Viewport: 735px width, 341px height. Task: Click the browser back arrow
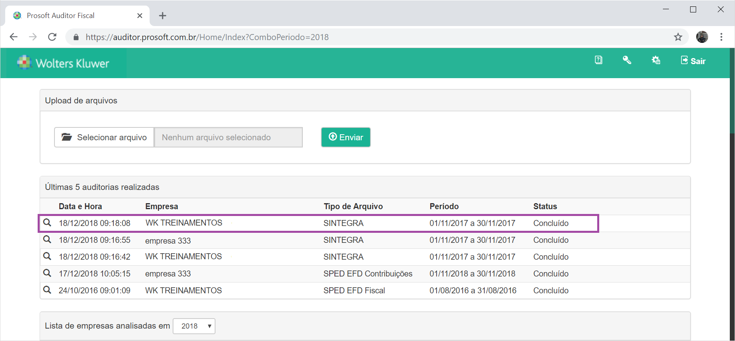point(14,37)
